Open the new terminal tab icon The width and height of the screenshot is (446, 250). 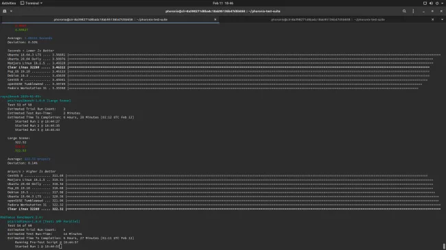[x=5, y=11]
